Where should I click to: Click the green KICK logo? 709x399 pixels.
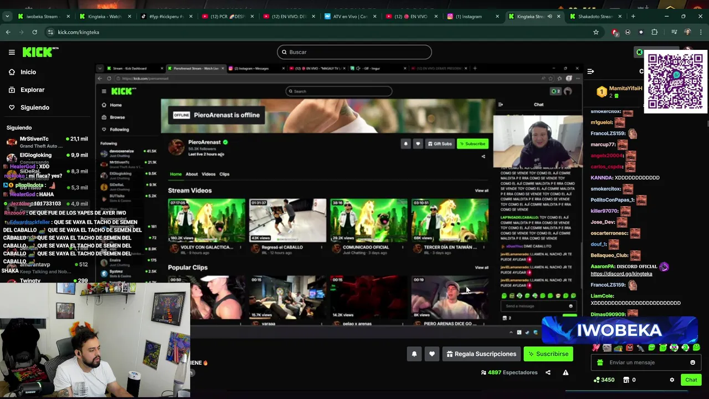point(40,52)
